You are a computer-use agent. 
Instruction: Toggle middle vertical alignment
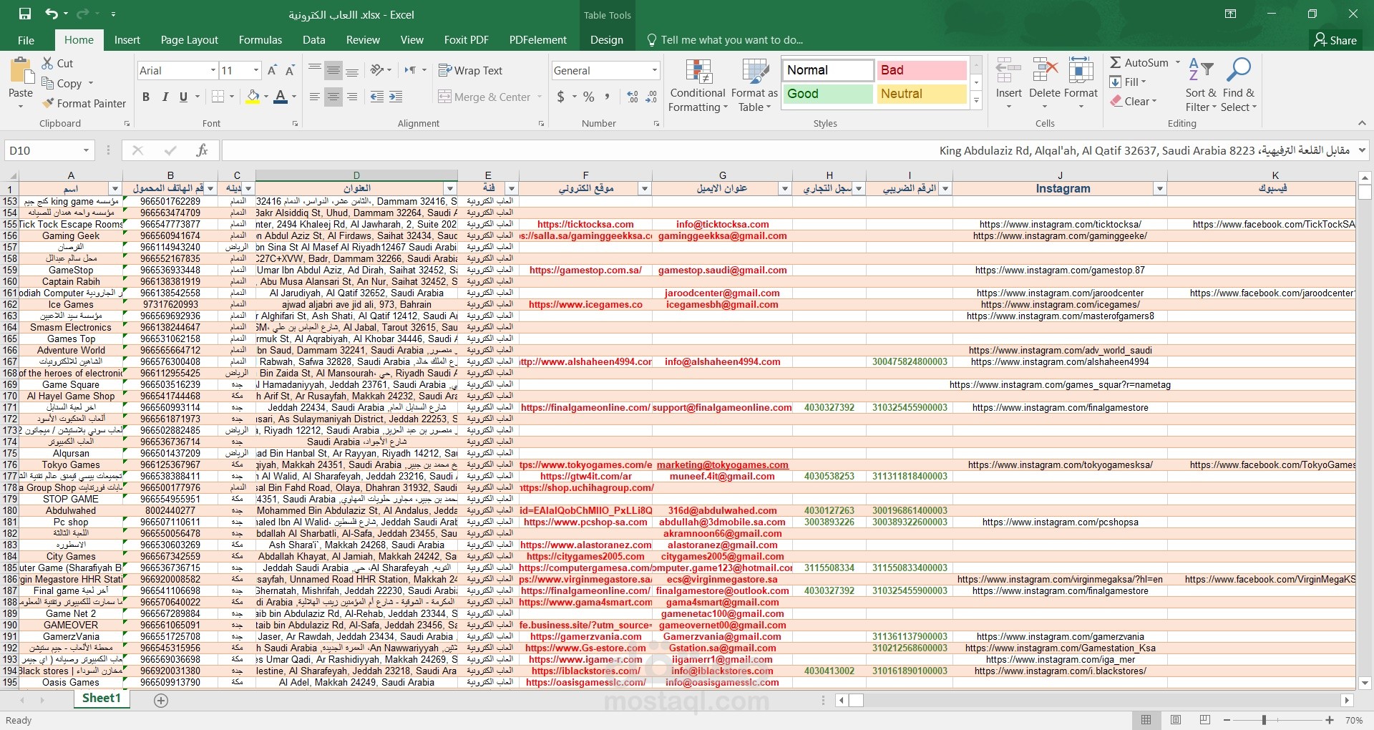(333, 70)
